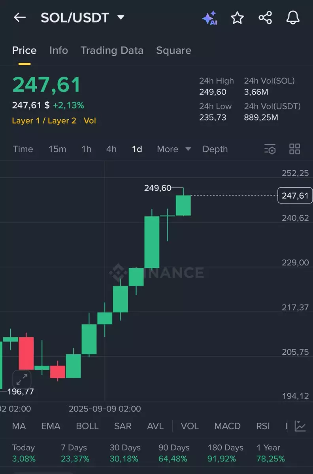Open the Layer 1 / Layer 2 link
The height and width of the screenshot is (474, 313).
[x=44, y=121]
